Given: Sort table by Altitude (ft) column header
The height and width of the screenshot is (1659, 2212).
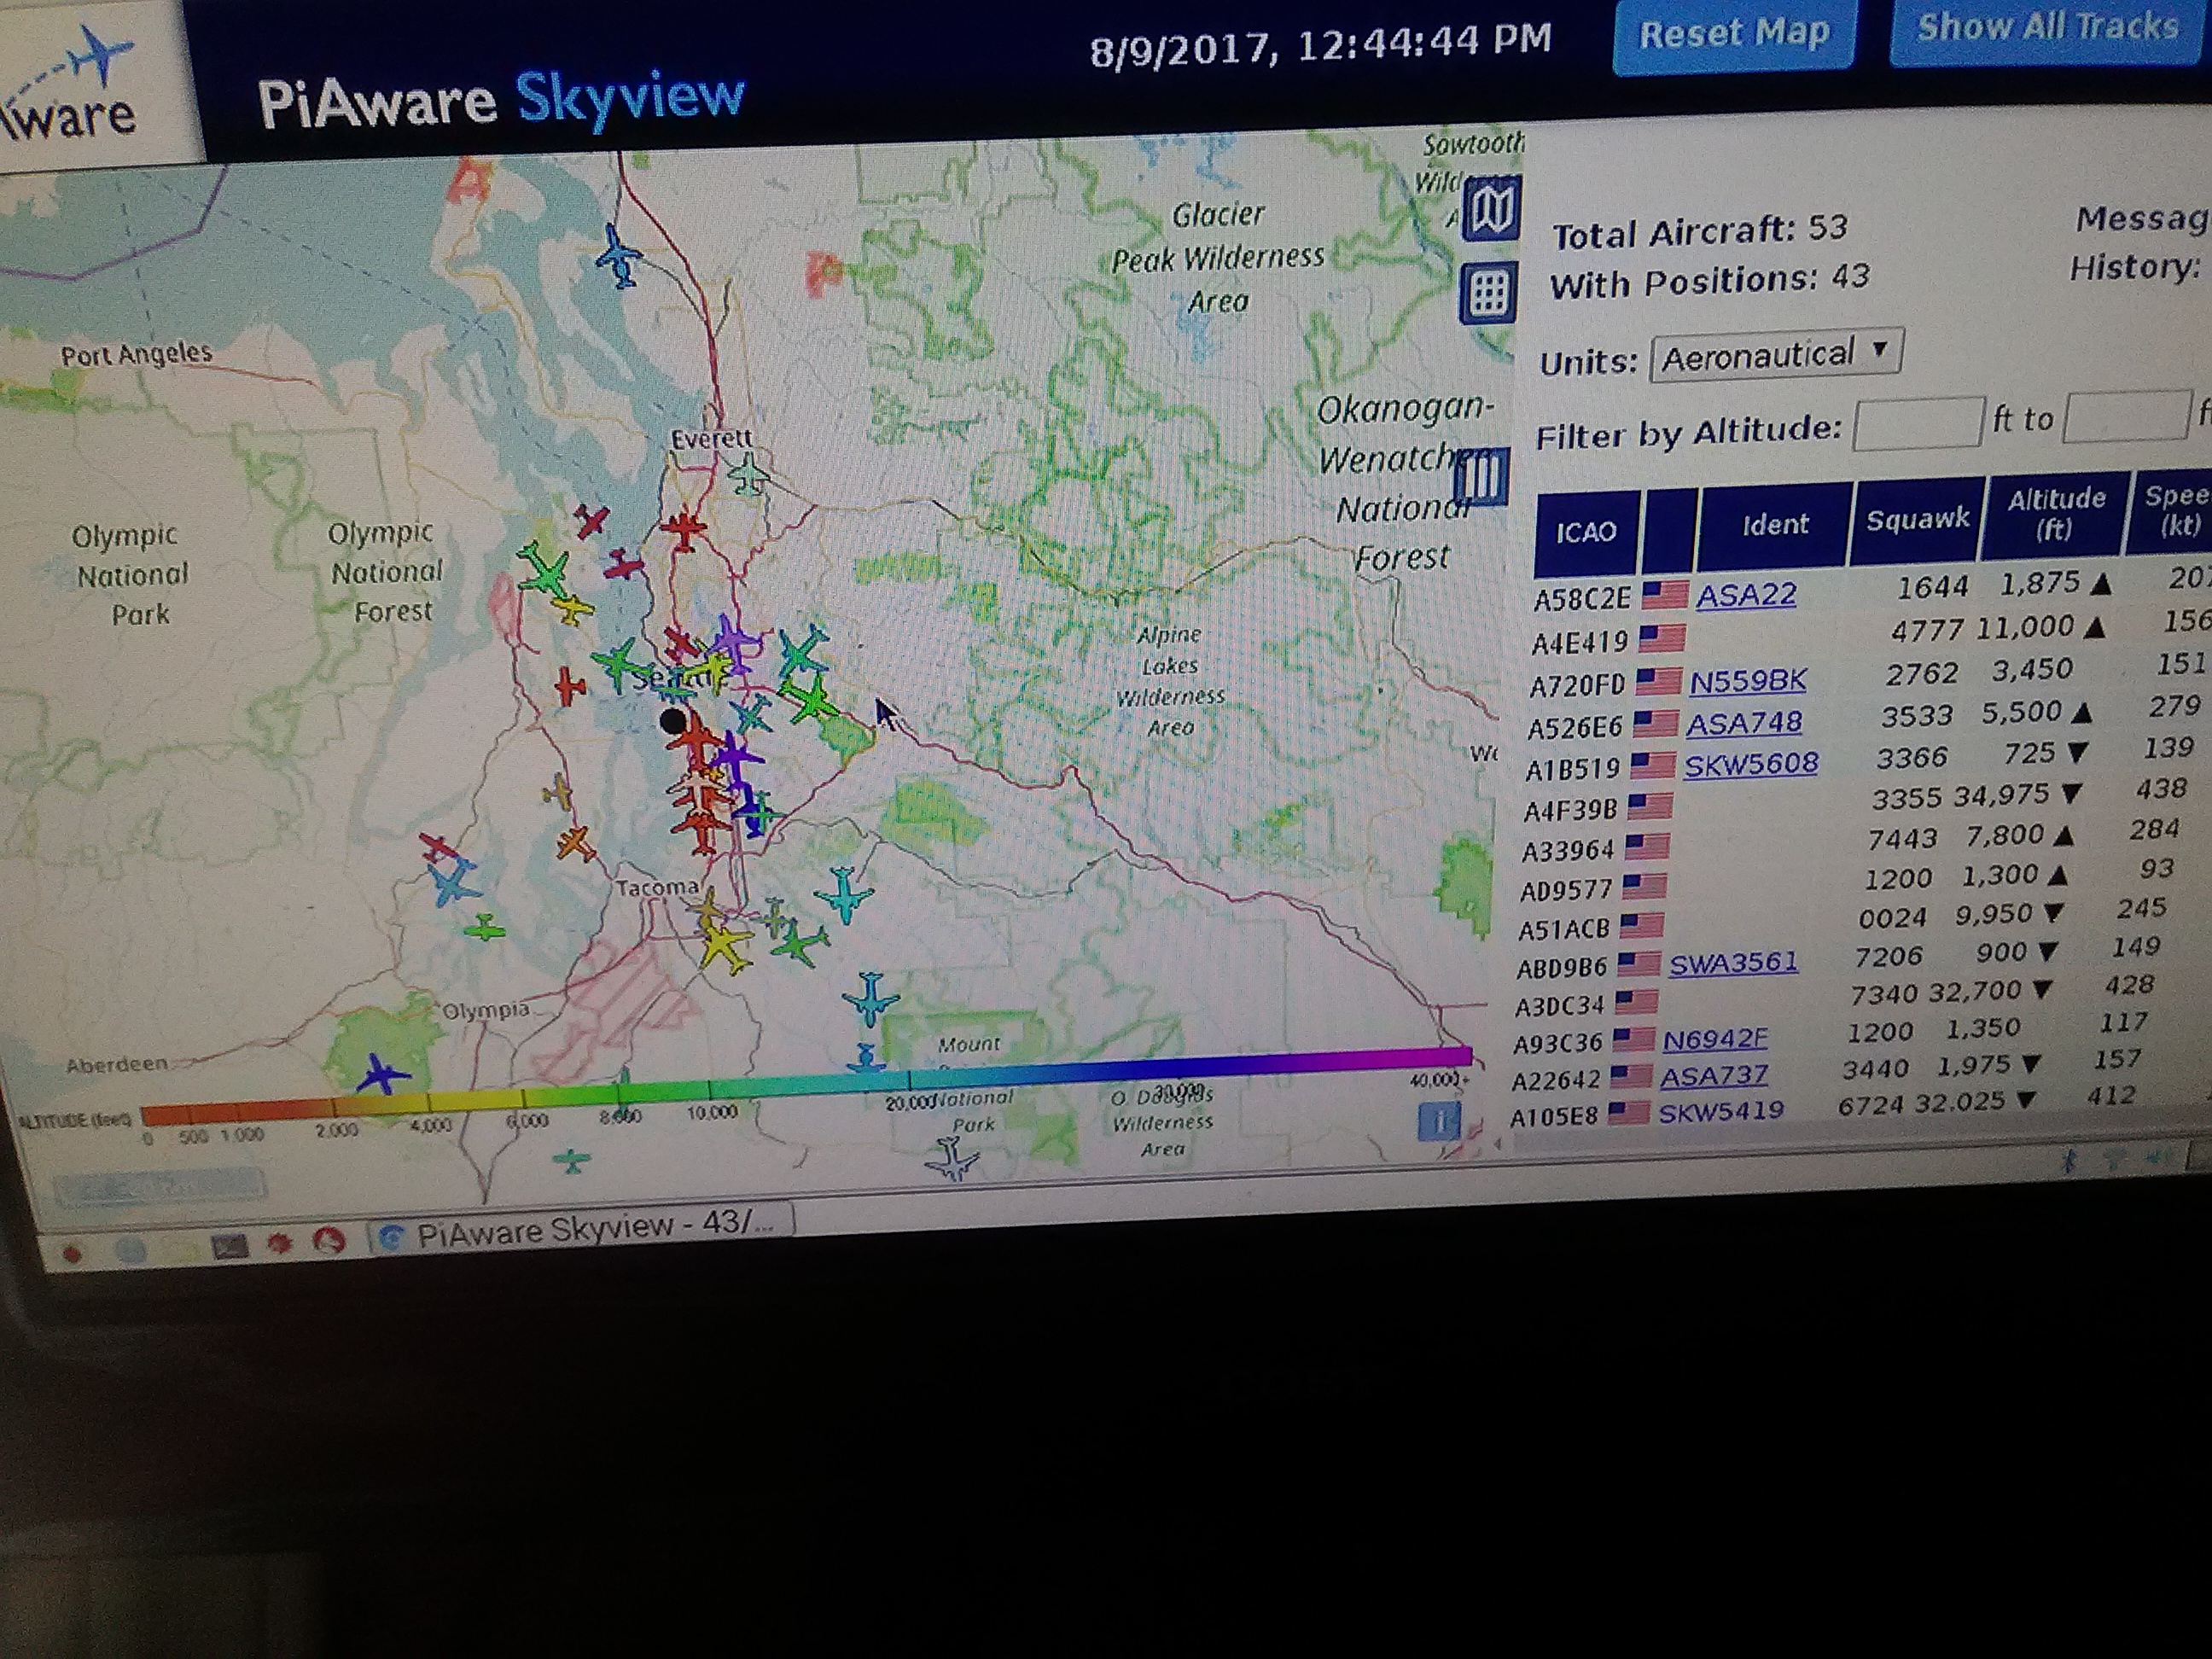Looking at the screenshot, I should 2055,514.
